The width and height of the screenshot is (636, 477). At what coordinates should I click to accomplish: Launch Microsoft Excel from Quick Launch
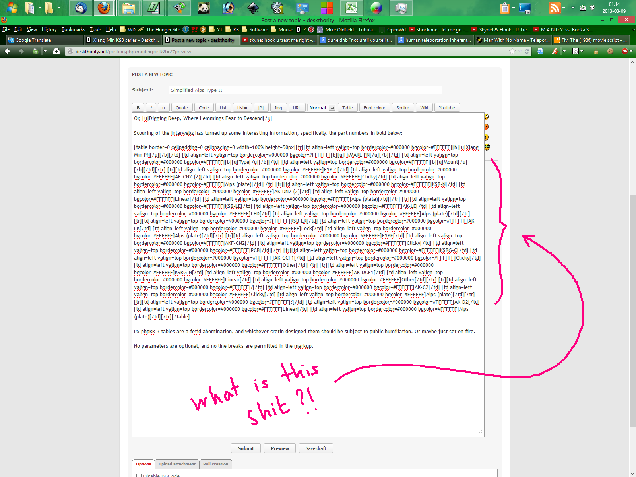point(351,8)
